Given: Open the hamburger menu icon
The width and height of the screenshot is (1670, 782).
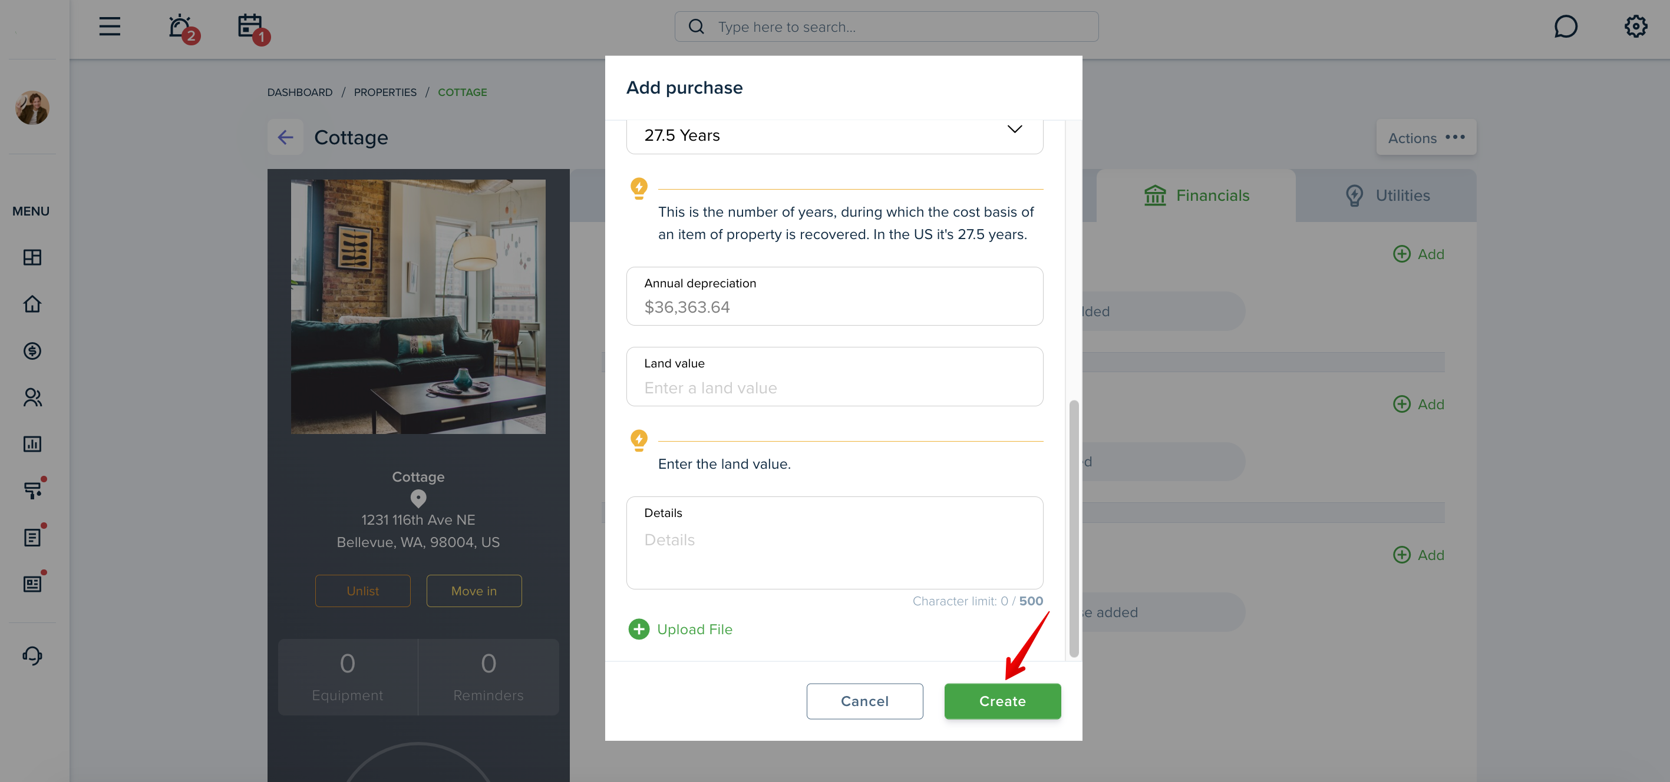Looking at the screenshot, I should 110,26.
